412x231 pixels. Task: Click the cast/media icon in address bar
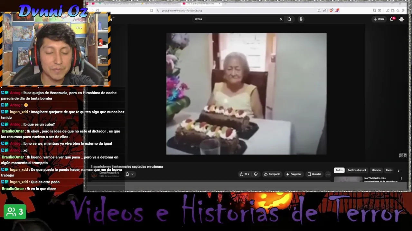tap(319, 11)
